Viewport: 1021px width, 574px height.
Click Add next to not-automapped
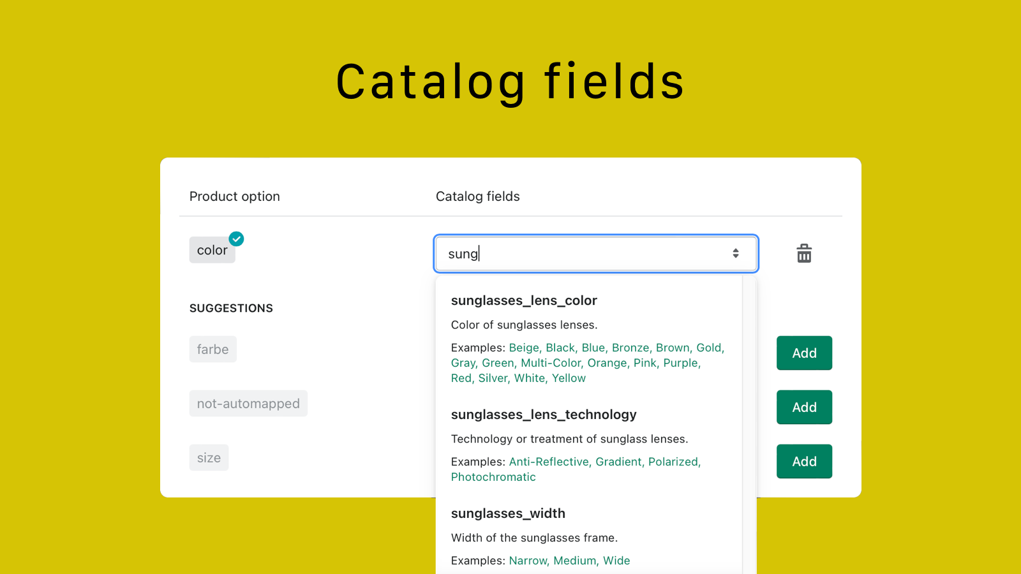point(804,407)
